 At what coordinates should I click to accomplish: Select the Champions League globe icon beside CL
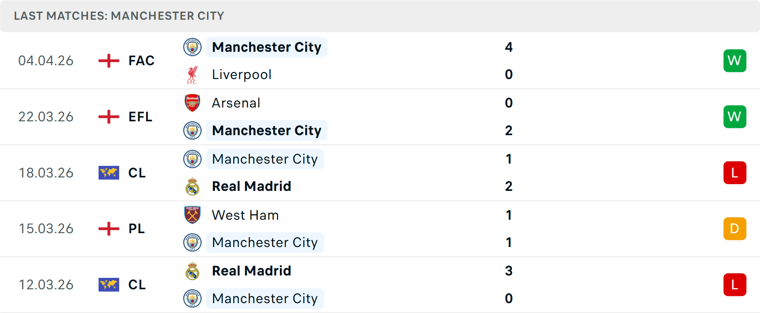[x=108, y=173]
